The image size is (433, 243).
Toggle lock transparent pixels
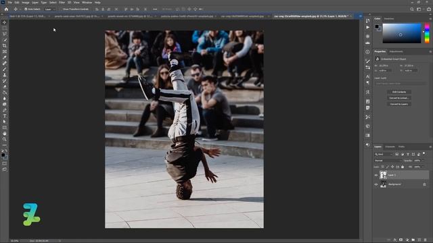tap(382, 167)
